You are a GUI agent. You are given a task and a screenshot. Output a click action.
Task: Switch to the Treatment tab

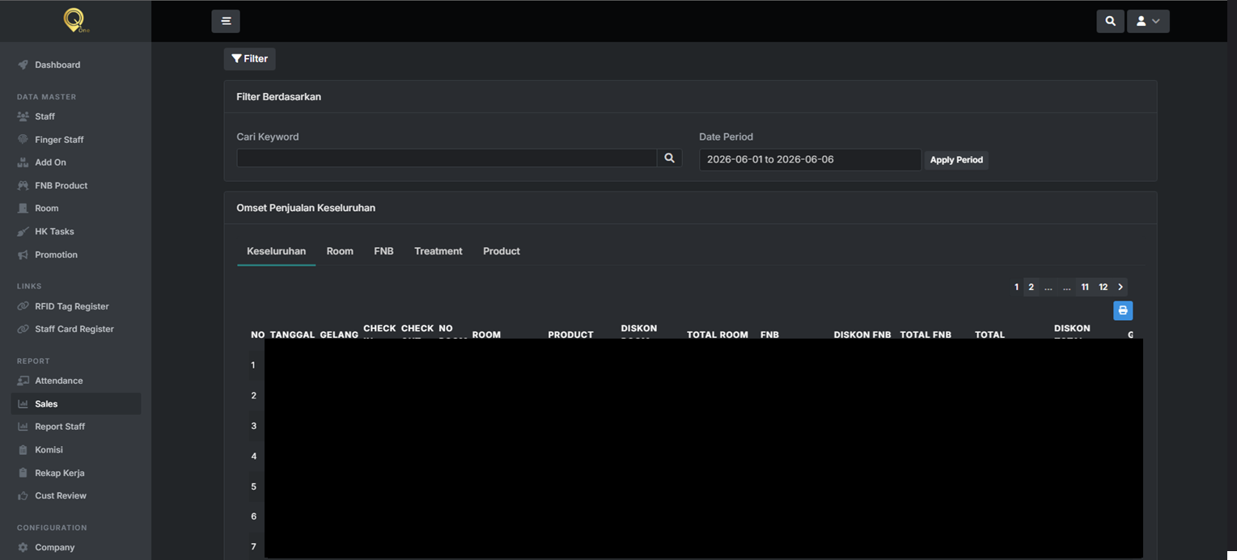[438, 251]
